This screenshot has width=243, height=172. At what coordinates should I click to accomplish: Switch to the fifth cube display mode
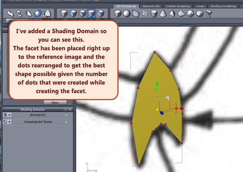point(100,13)
